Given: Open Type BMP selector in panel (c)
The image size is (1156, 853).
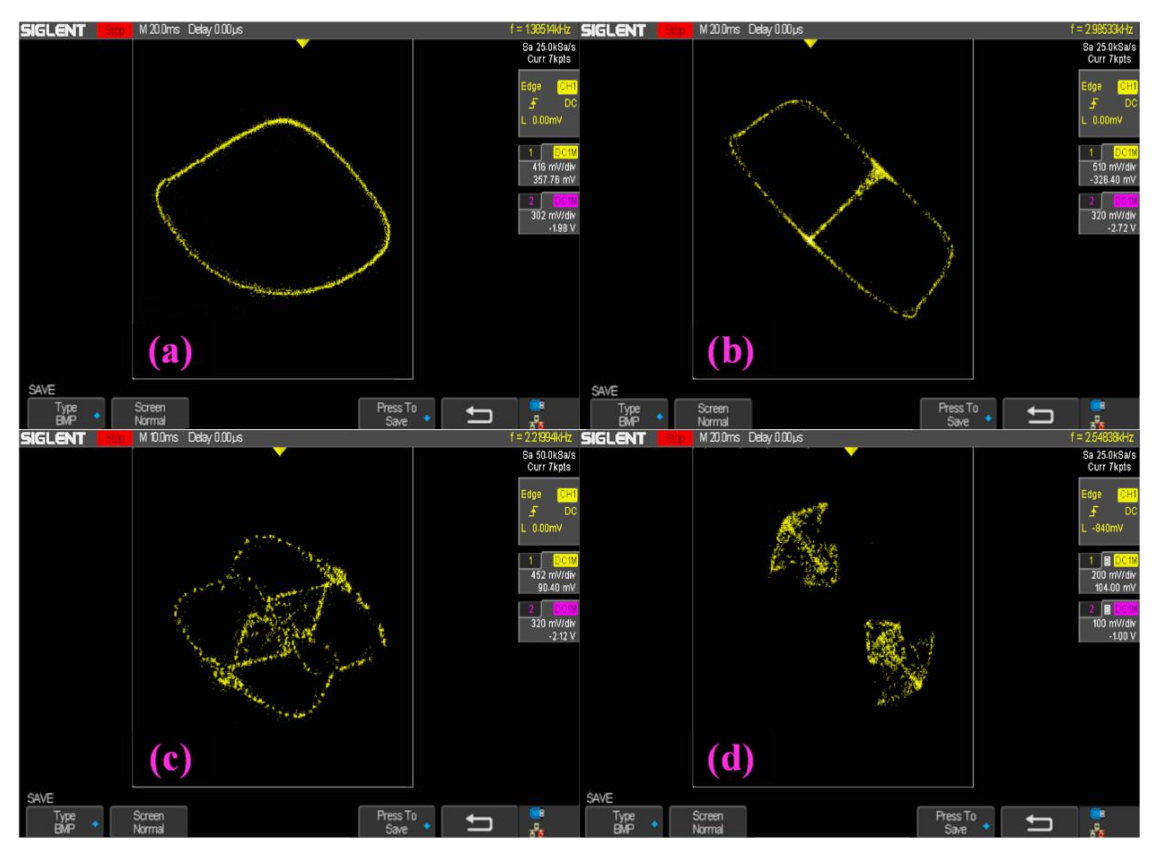Looking at the screenshot, I should (x=65, y=822).
